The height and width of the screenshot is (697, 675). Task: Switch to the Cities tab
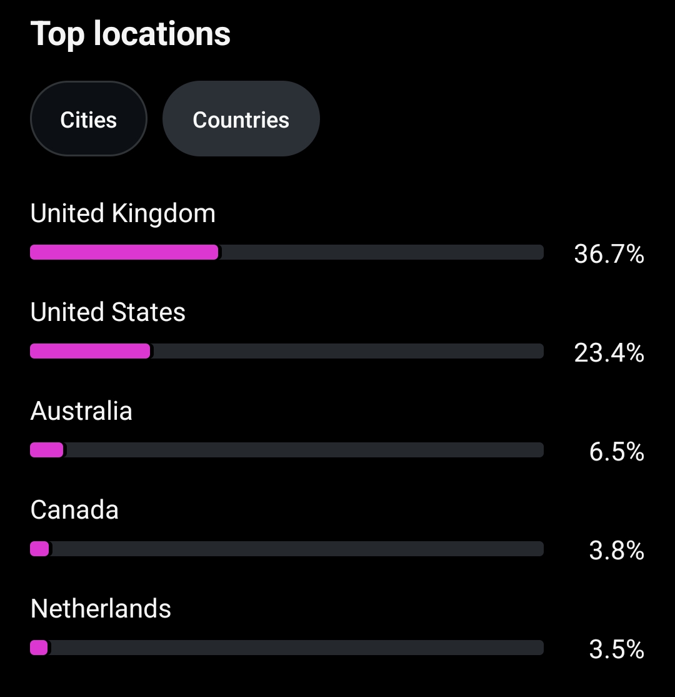[x=88, y=119]
